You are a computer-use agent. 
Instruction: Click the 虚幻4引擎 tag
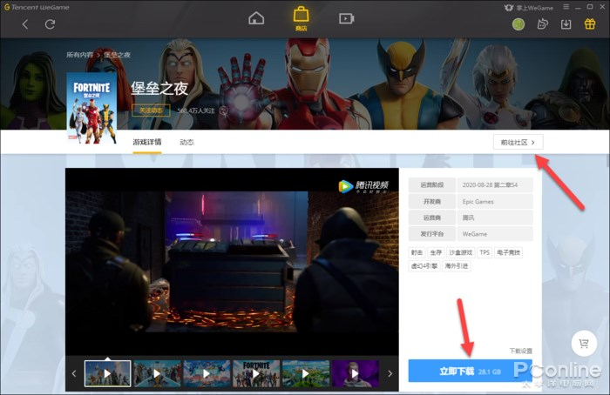point(424,266)
